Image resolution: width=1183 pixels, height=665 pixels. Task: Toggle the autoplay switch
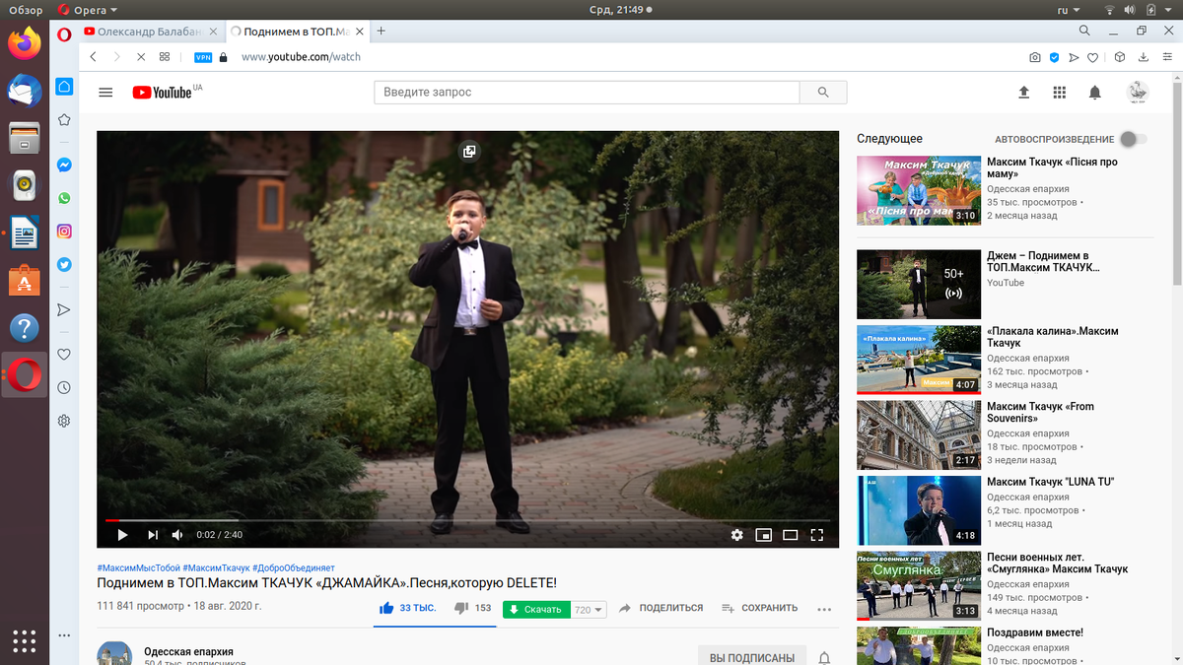point(1134,139)
